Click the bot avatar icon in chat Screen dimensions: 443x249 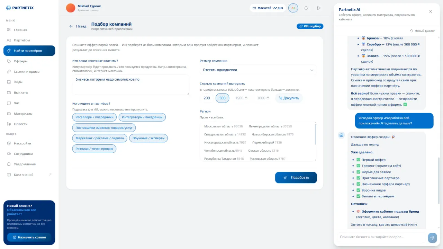pyautogui.click(x=341, y=135)
